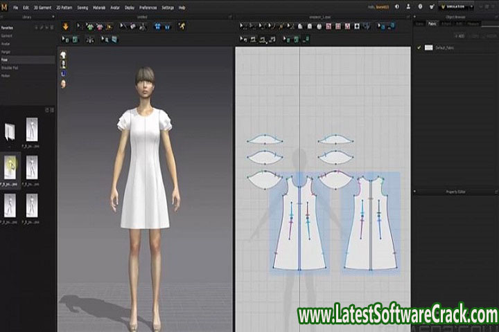The height and width of the screenshot is (332, 499).
Task: Click the sewing machine icon in 2D second row
Action: (253, 39)
